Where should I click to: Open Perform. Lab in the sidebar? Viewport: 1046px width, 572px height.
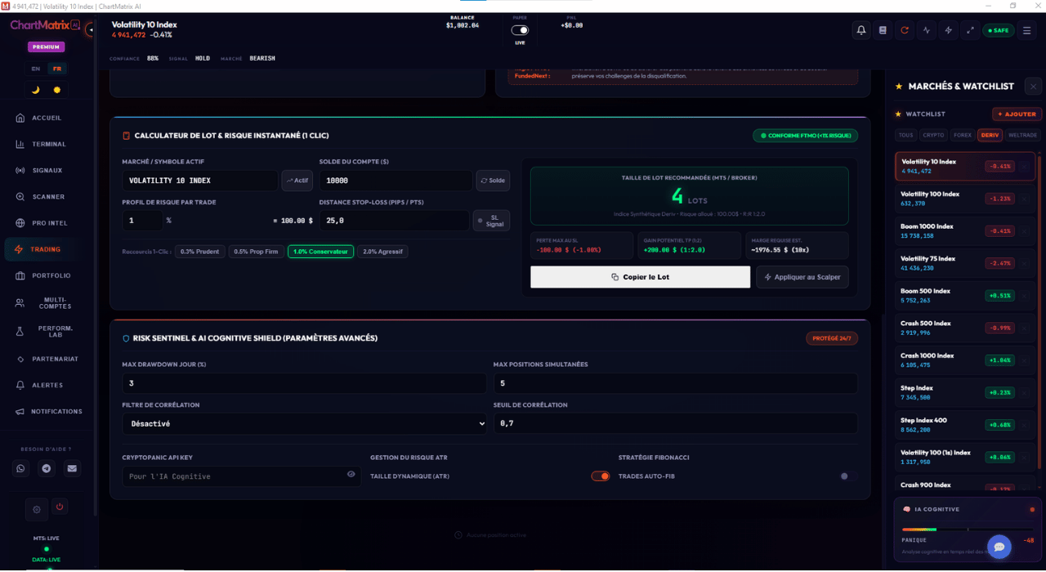(47, 331)
